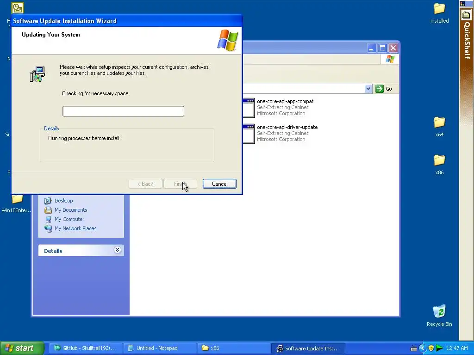Click the Details panel header text
Screen dimensions: 474x355
(53, 251)
